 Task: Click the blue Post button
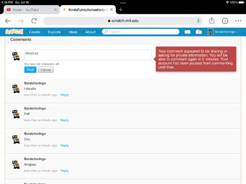pos(30,70)
